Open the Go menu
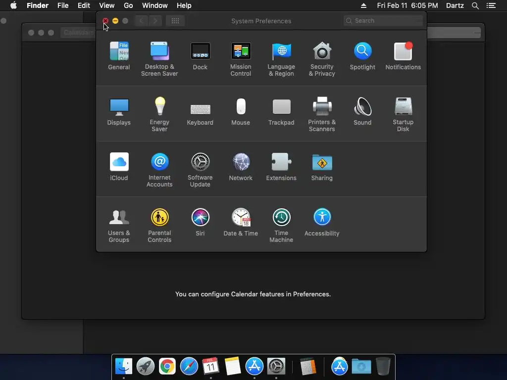507x380 pixels. 128,5
